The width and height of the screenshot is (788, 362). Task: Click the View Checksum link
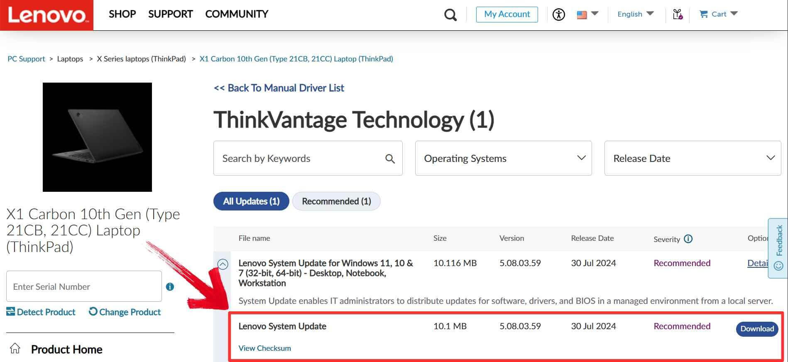tap(264, 348)
